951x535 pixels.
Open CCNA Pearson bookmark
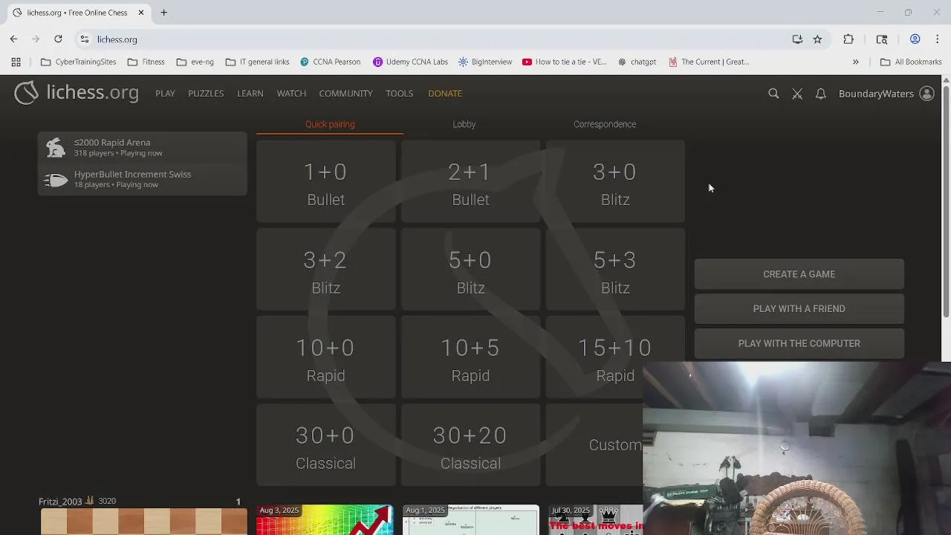tap(330, 62)
